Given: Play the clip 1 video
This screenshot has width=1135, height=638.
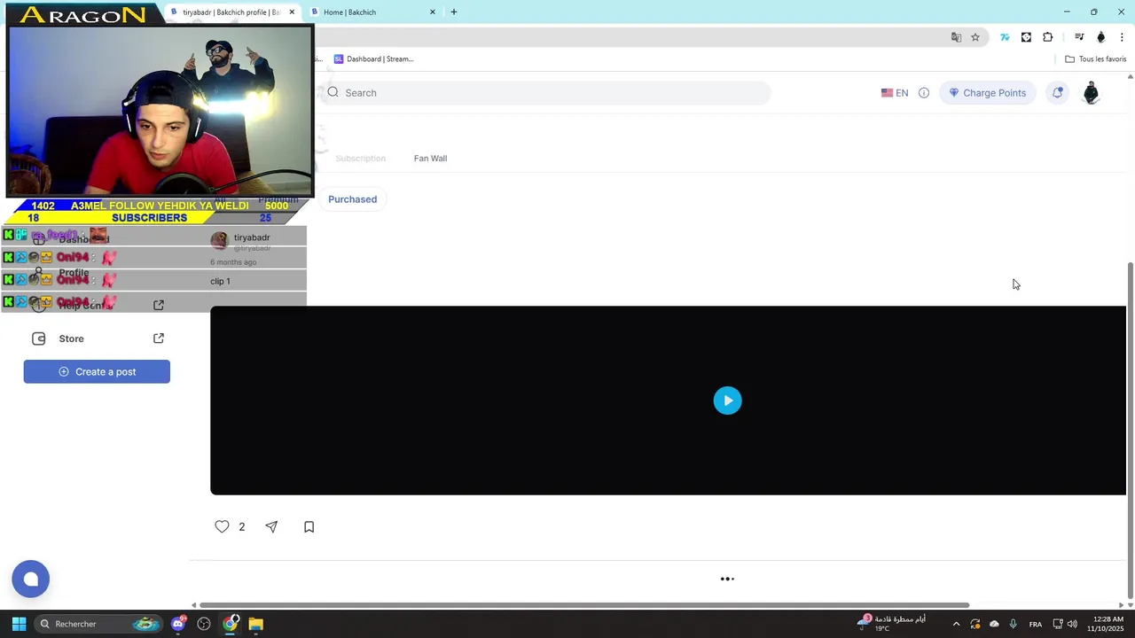Looking at the screenshot, I should (727, 401).
